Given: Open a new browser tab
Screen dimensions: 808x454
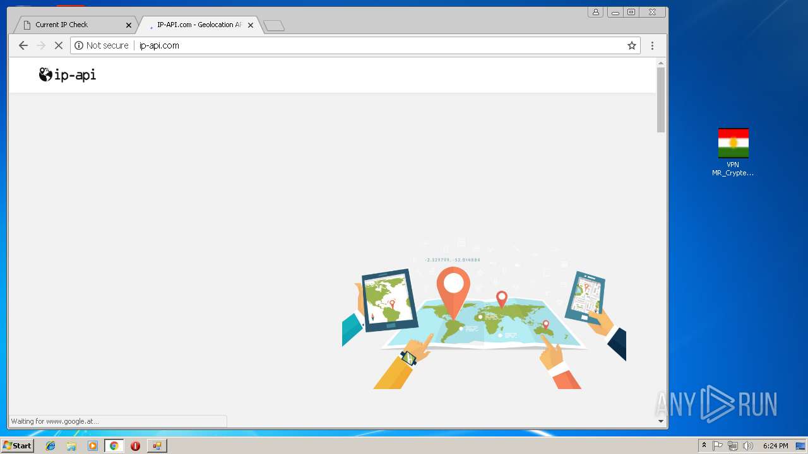Looking at the screenshot, I should coord(274,25).
